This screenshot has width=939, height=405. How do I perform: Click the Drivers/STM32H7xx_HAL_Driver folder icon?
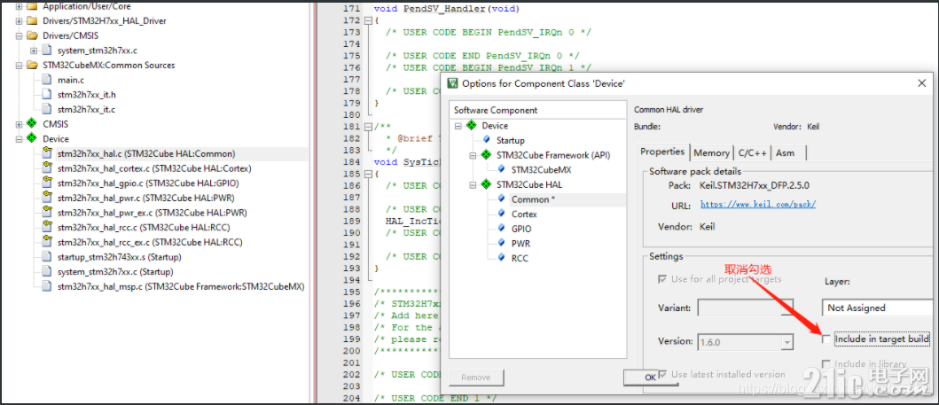point(32,21)
